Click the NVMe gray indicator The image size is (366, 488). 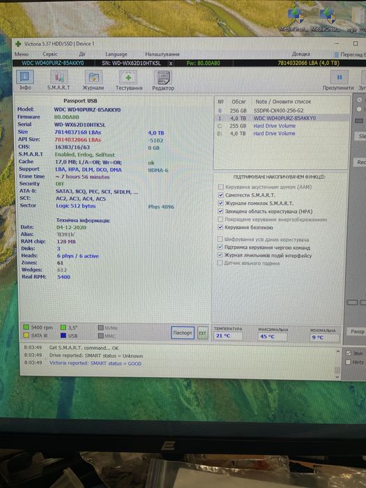click(100, 328)
